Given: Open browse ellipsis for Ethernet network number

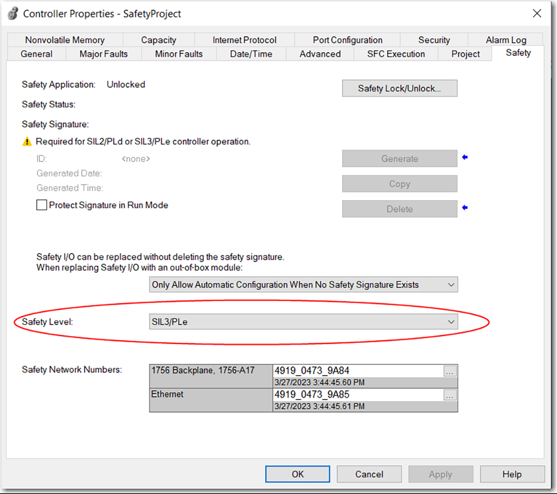Looking at the screenshot, I should pyautogui.click(x=450, y=395).
